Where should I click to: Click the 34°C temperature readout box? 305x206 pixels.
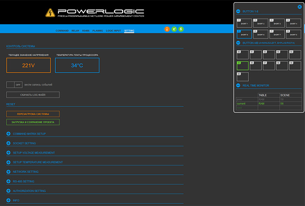point(77,65)
